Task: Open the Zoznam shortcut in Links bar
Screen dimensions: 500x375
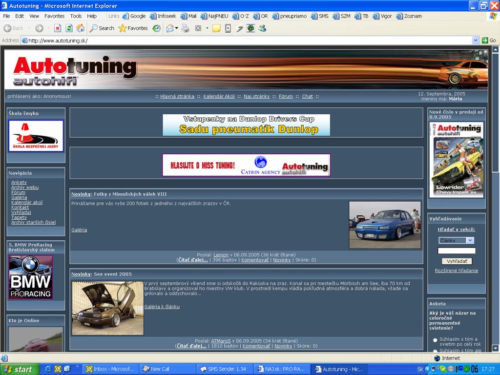Action: [409, 16]
